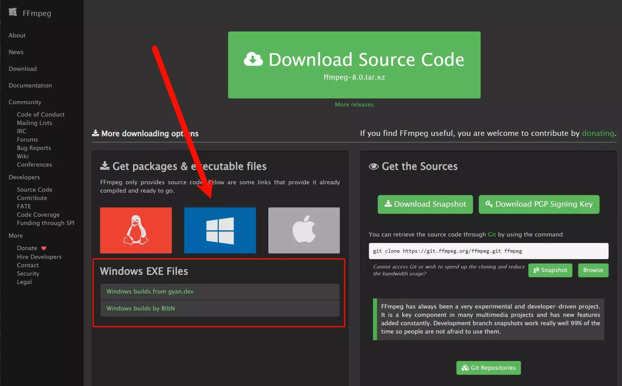Select the Apple macOS packages tile
Screen dimensions: 622x386
click(x=304, y=230)
